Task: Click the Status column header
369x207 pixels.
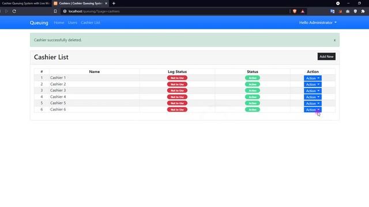Action: (253, 71)
